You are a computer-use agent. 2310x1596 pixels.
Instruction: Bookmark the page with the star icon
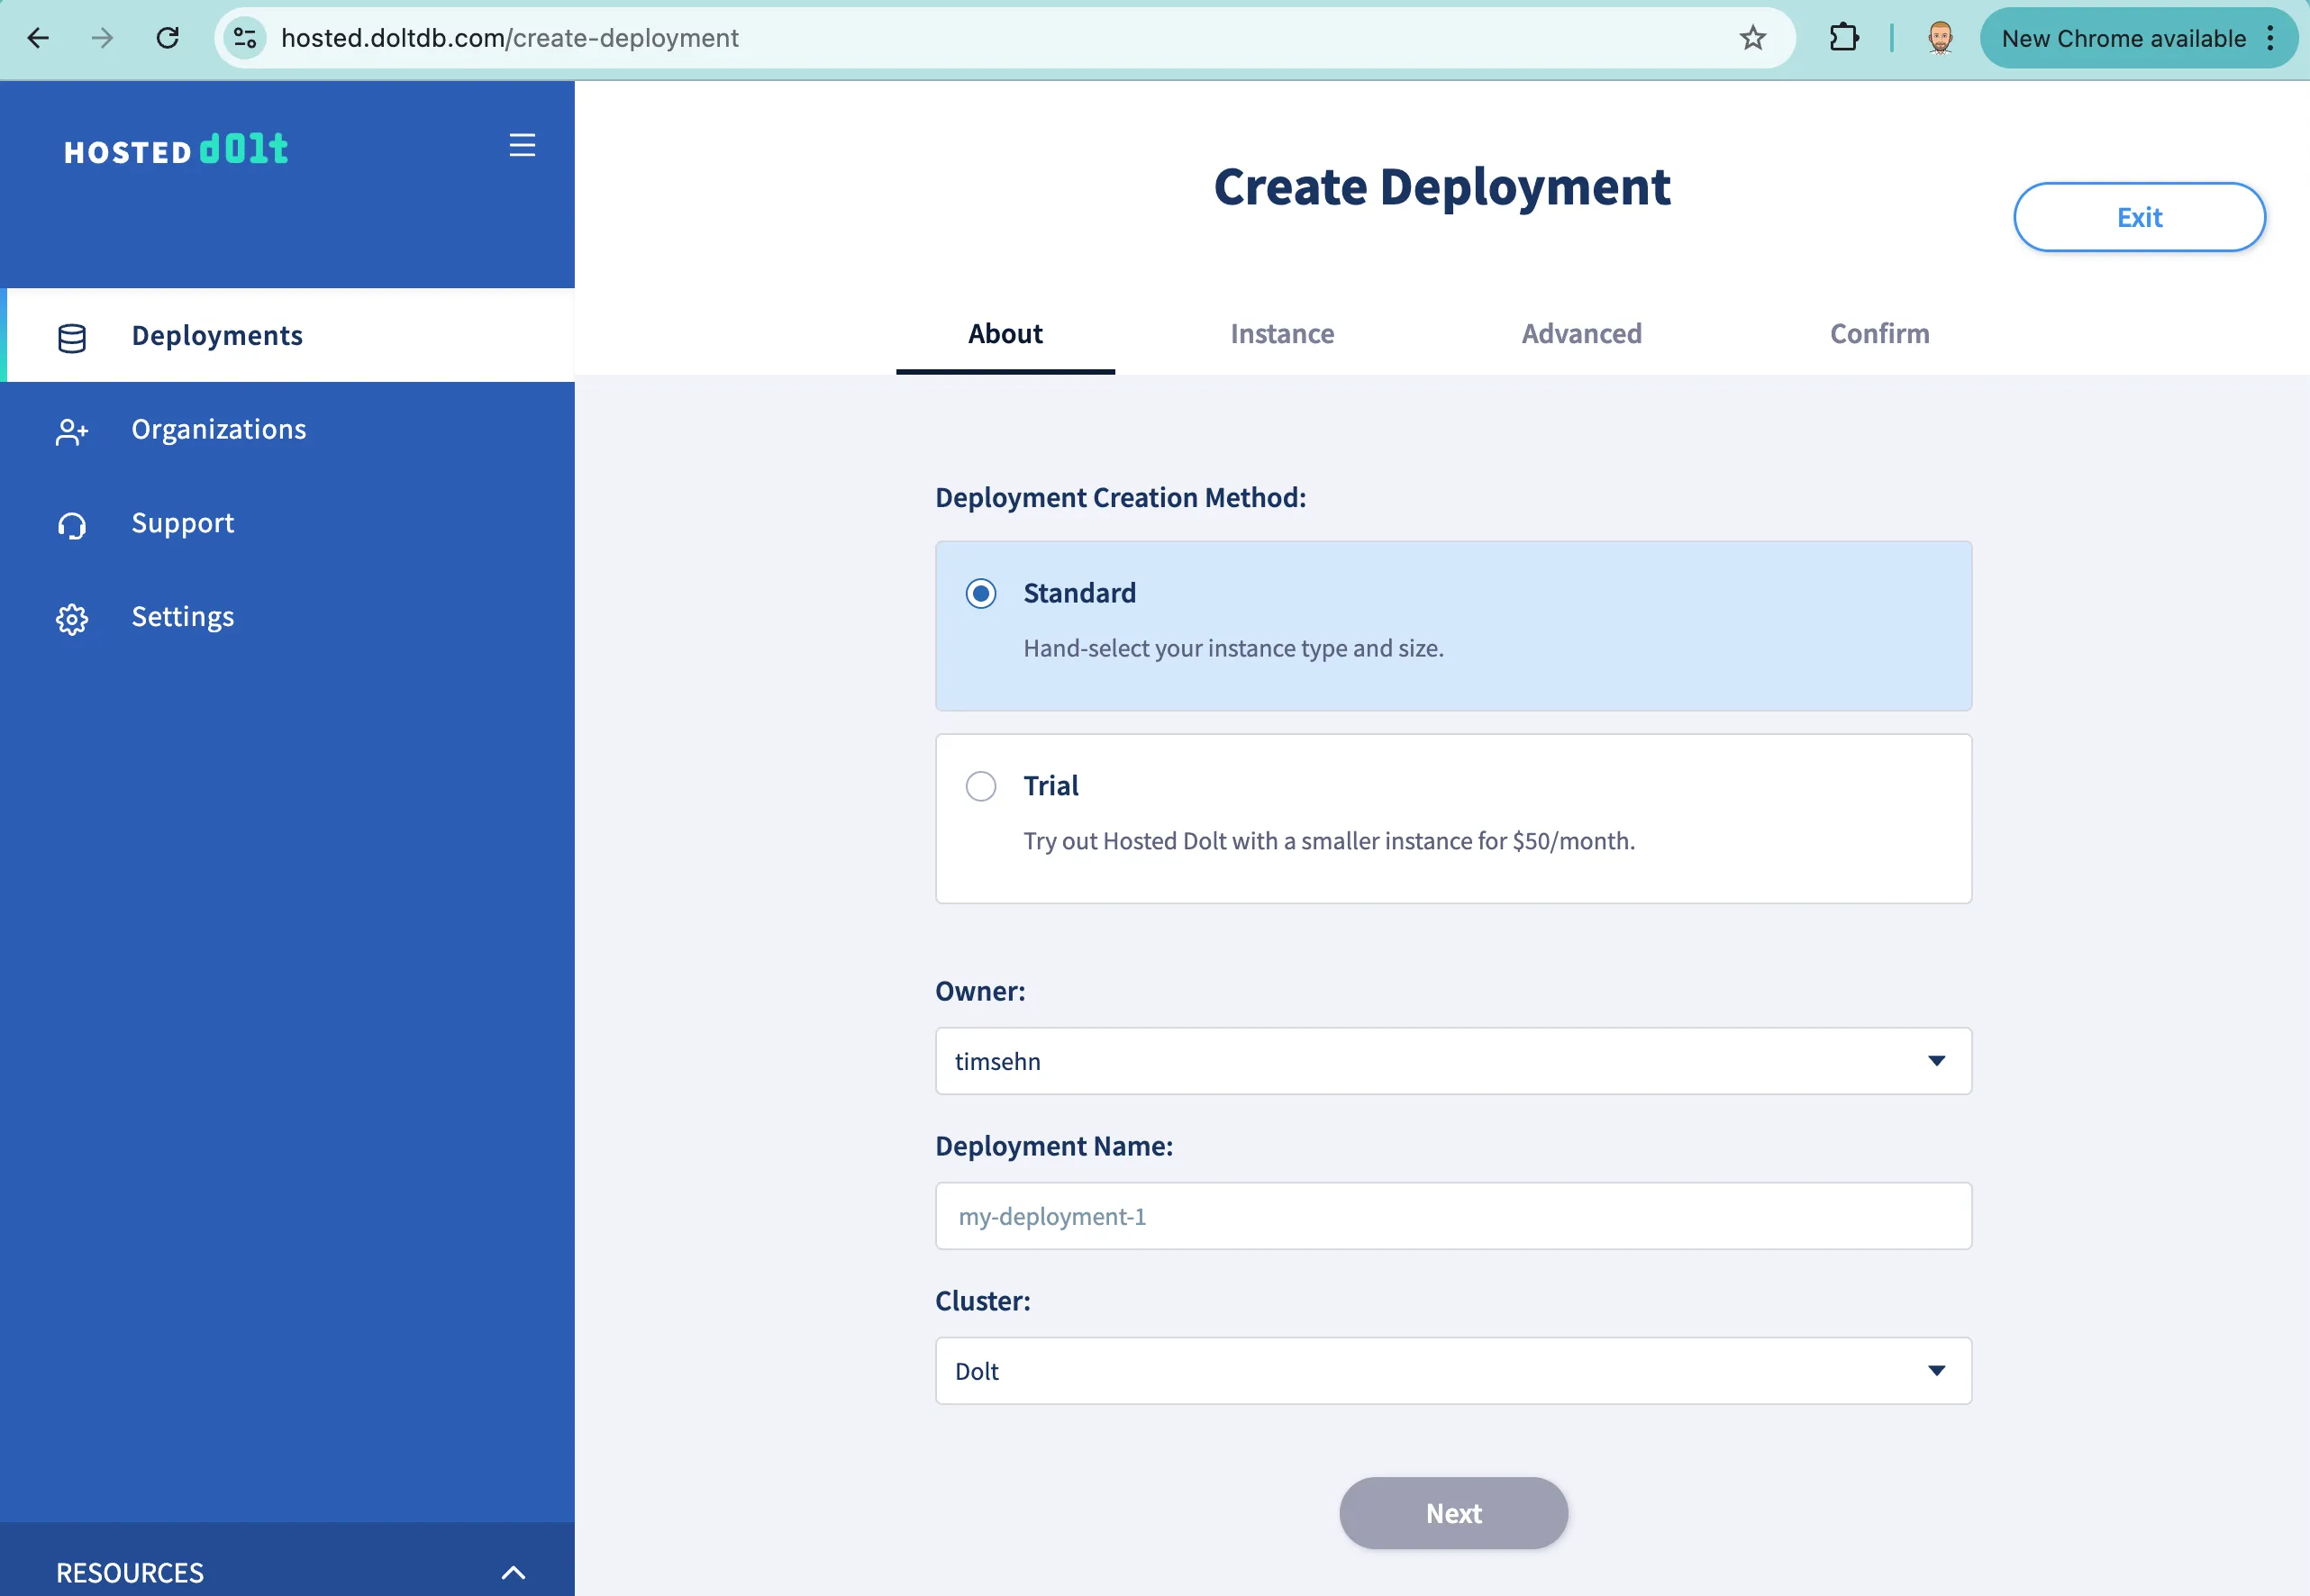pos(1753,38)
